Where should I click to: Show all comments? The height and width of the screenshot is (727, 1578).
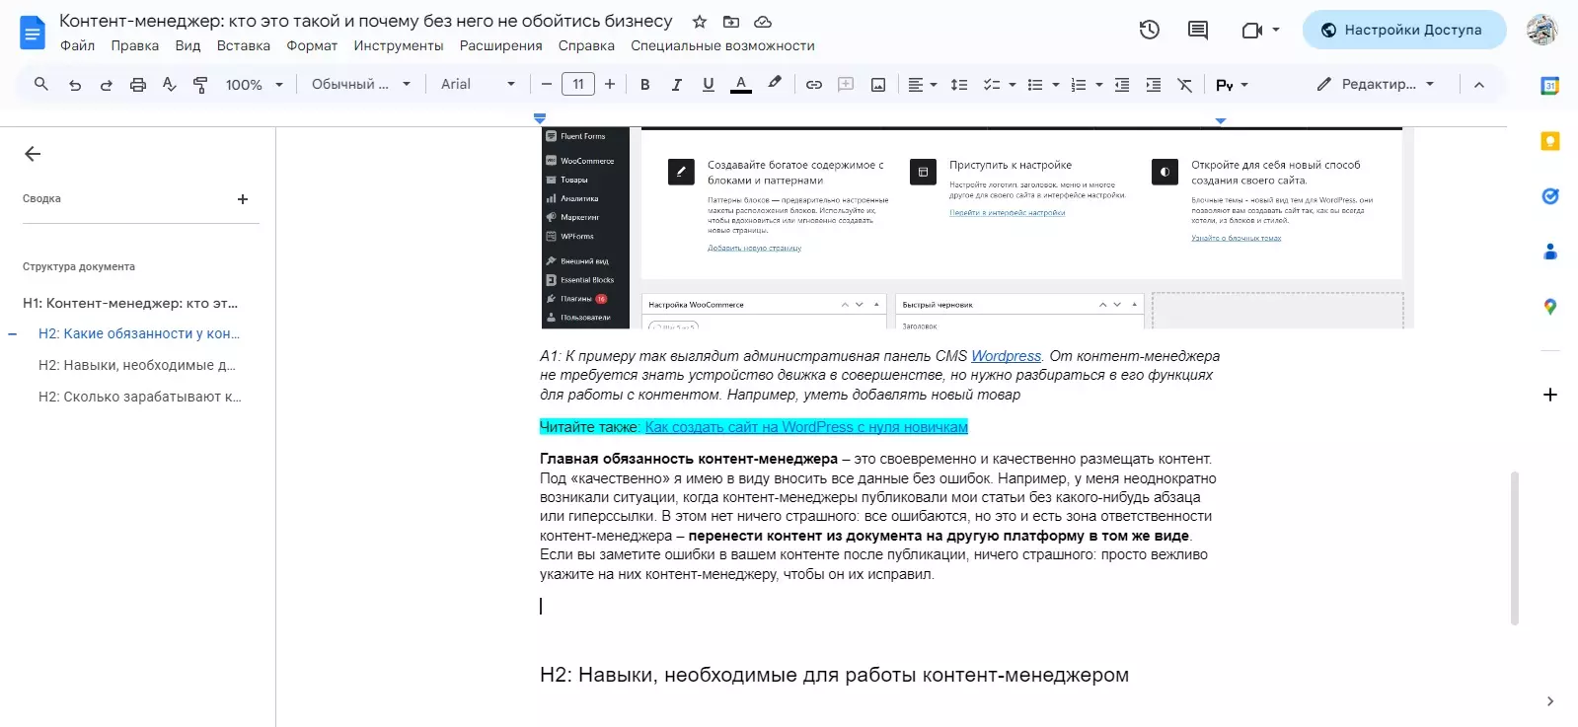coord(1198,30)
